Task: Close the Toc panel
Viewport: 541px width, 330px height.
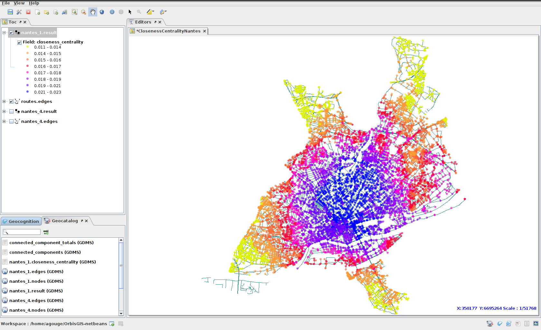Action: [25, 22]
